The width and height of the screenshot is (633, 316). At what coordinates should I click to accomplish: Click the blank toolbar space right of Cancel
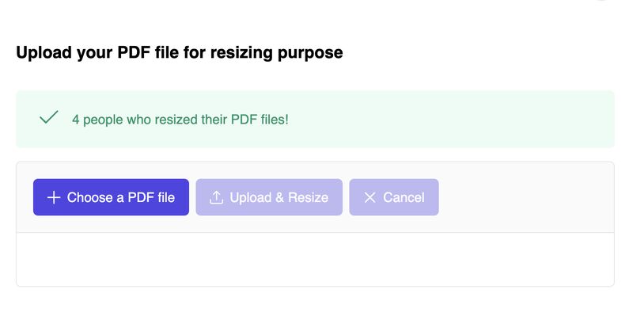(525, 197)
